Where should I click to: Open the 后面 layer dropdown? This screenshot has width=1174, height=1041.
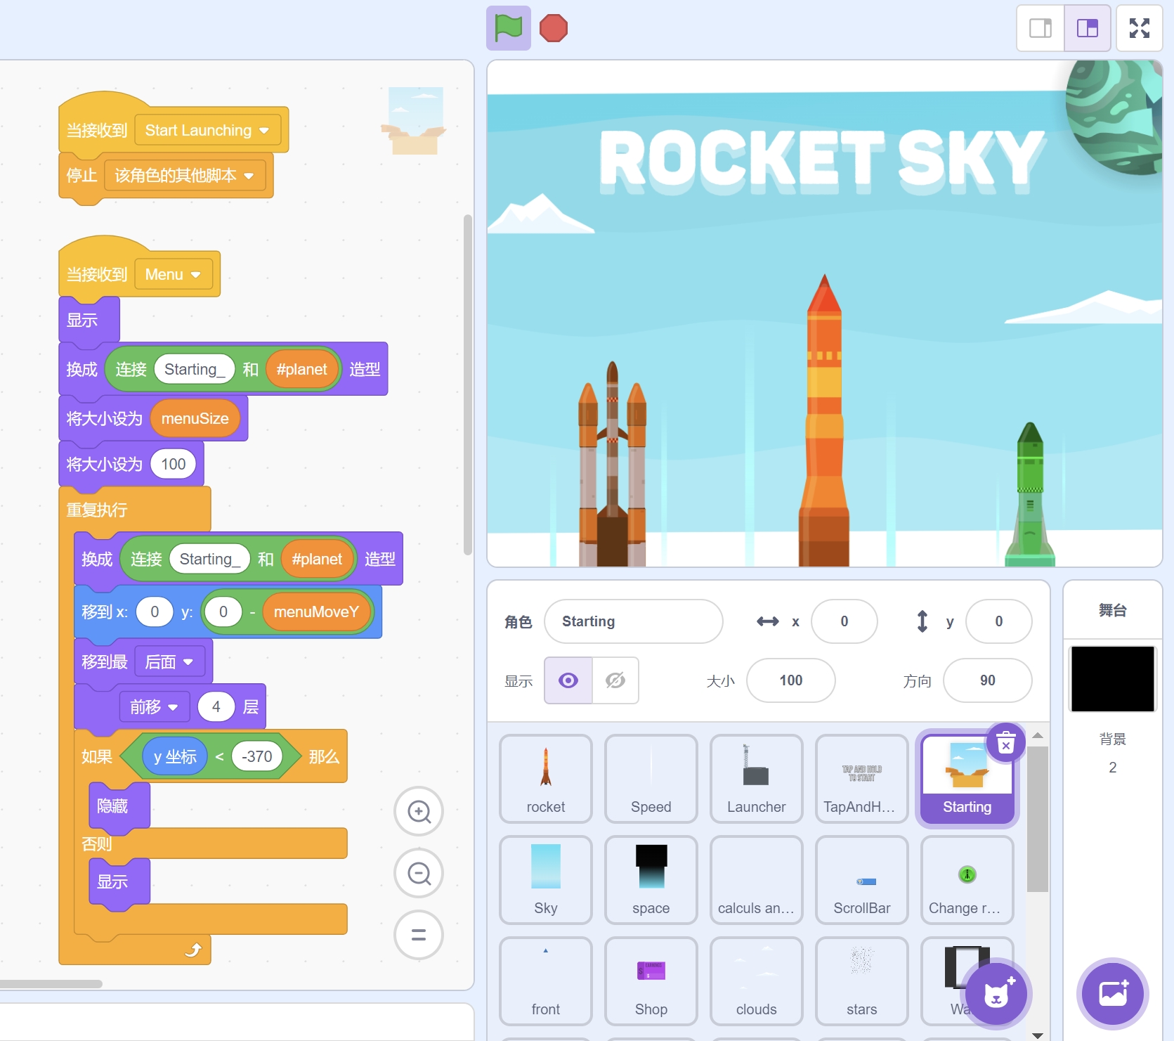coord(188,662)
